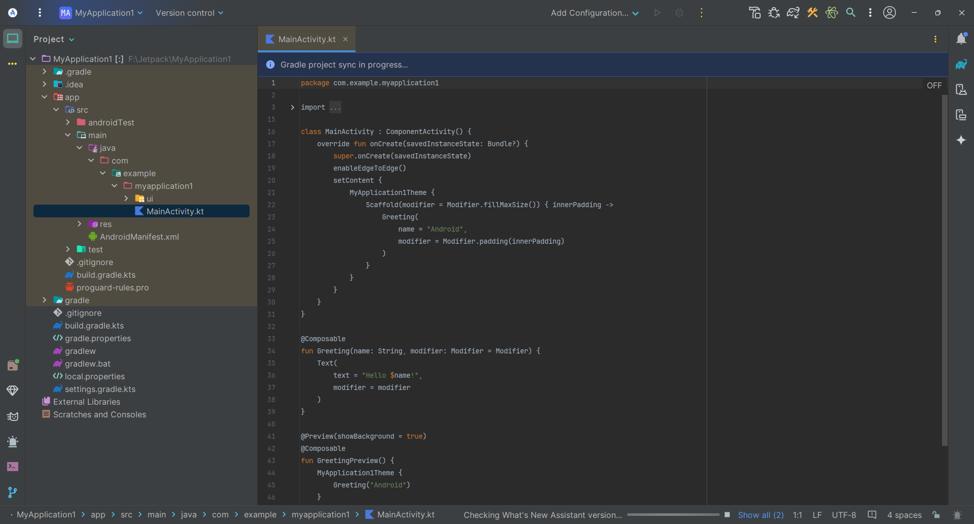Click the Search Everywhere magnifier icon

tap(851, 13)
